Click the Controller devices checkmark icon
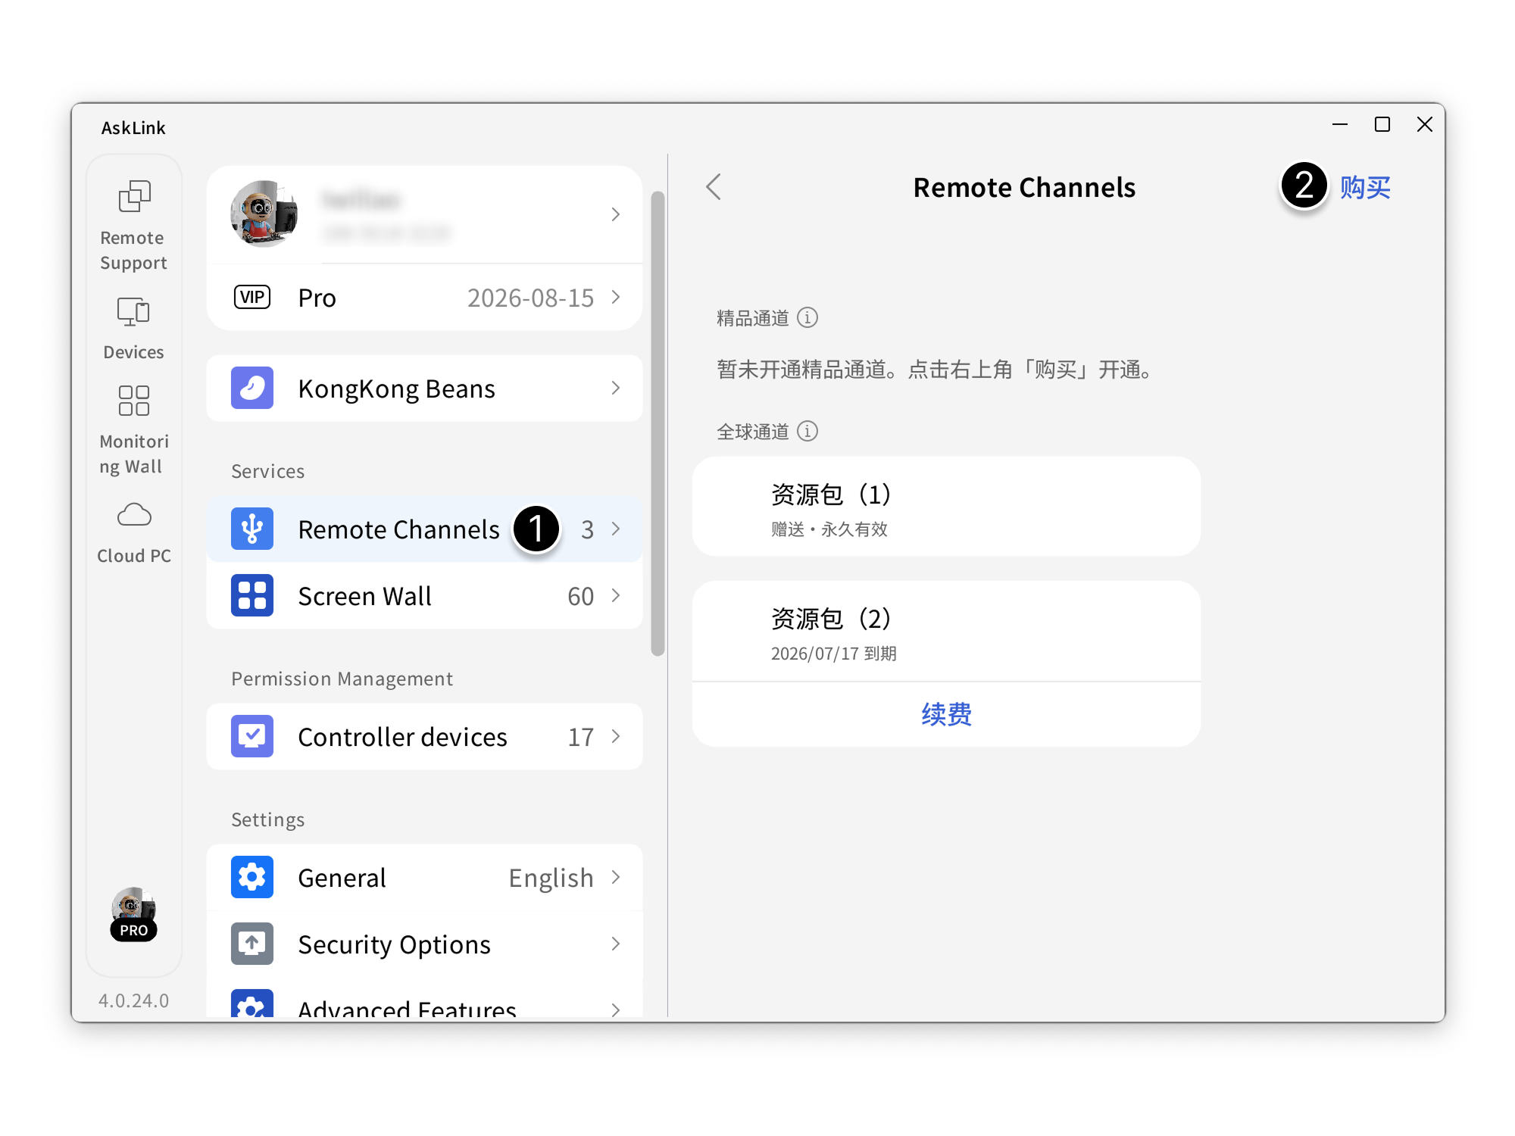The height and width of the screenshot is (1136, 1515). pyautogui.click(x=251, y=735)
